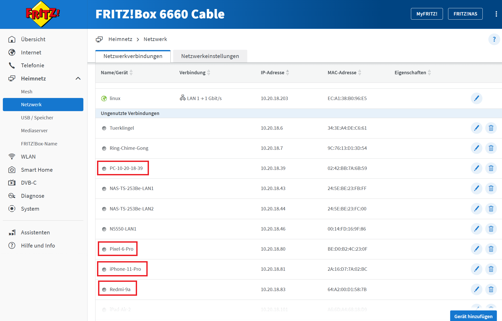Image resolution: width=502 pixels, height=321 pixels.
Task: Click the FRITZ!NAS button
Action: pos(465,14)
